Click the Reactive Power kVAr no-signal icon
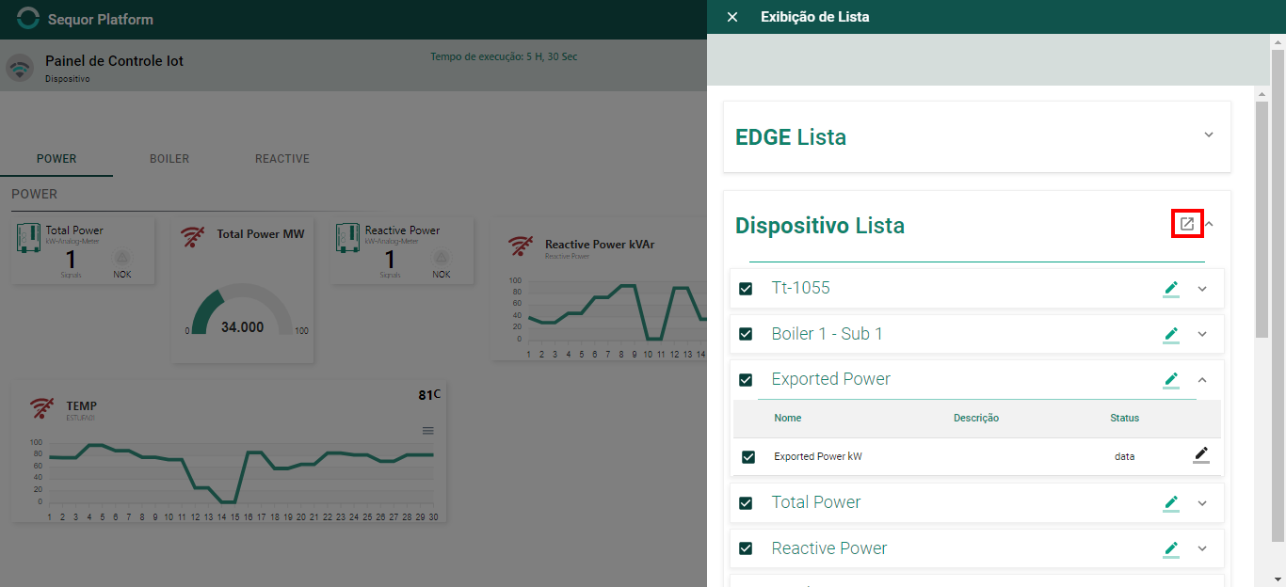Viewport: 1286px width, 587px height. click(520, 246)
